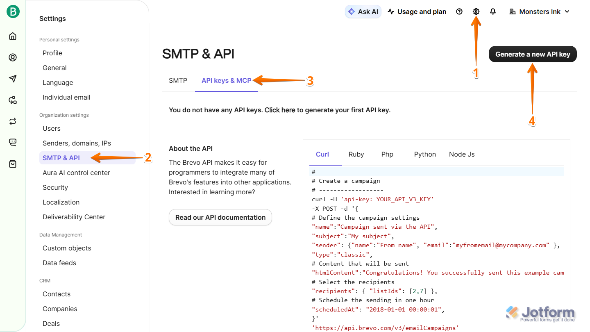Click the 'Click here' link
The height and width of the screenshot is (332, 590).
click(x=280, y=110)
